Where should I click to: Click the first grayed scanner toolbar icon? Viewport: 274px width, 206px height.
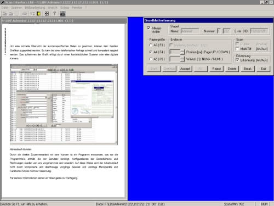(x=5, y=14)
